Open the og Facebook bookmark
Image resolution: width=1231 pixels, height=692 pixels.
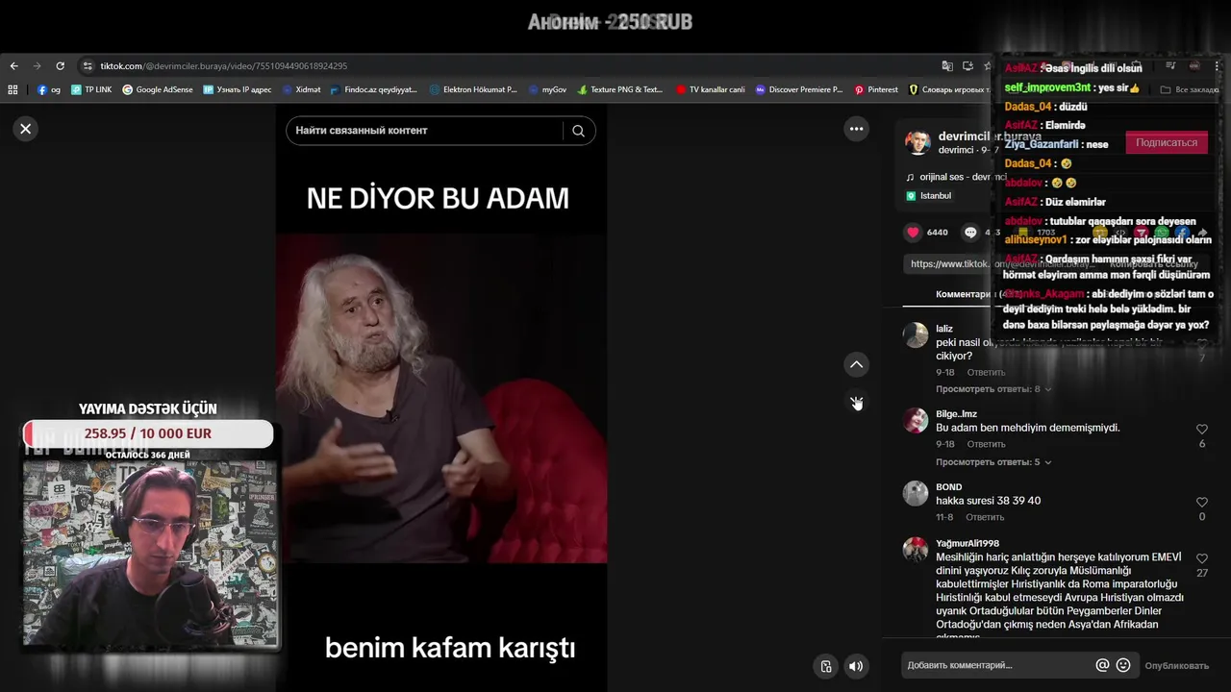coord(48,89)
